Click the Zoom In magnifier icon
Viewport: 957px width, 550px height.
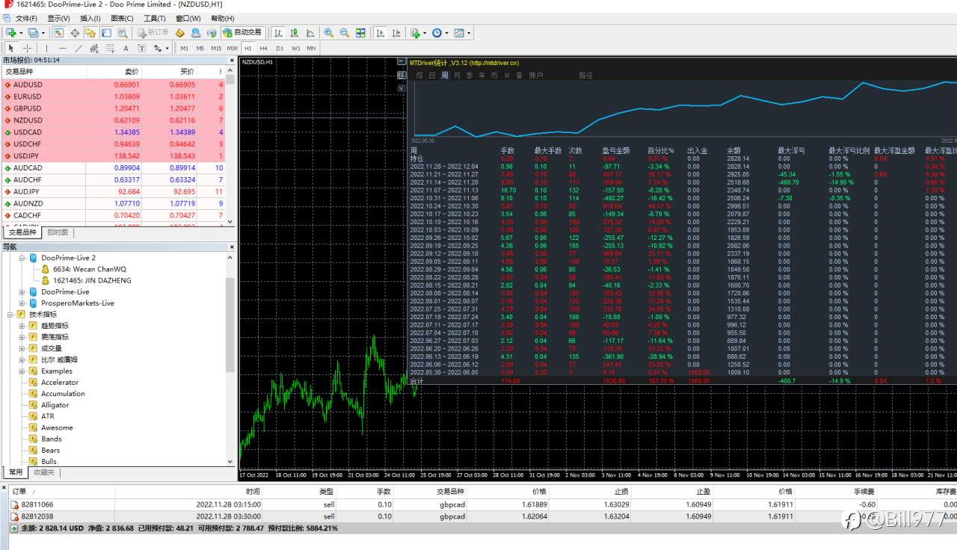(x=329, y=33)
